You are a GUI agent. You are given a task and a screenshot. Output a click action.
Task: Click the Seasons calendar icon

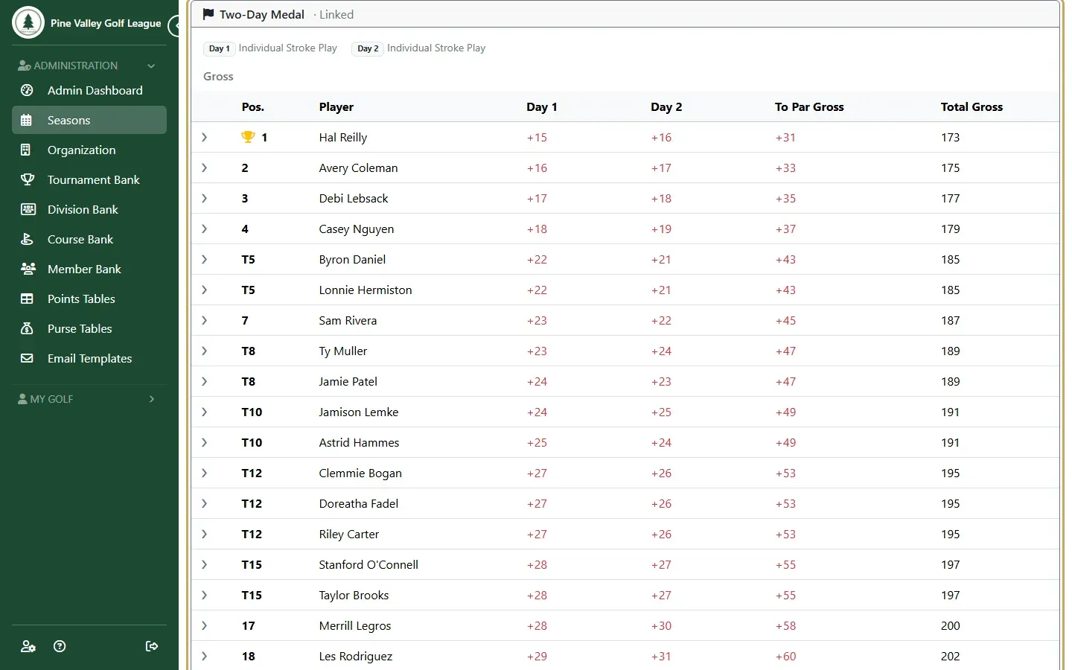pyautogui.click(x=27, y=120)
